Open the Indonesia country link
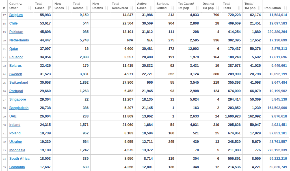This screenshot has height=171, width=290. (17, 150)
